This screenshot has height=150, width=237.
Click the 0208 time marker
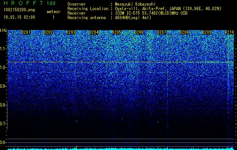pyautogui.click(x=184, y=32)
